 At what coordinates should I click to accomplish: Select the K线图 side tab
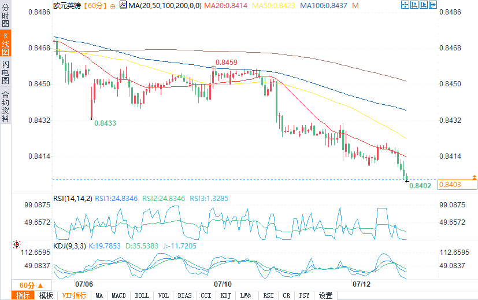(5, 43)
